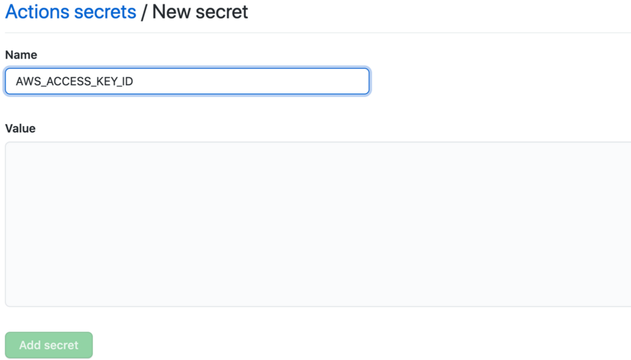Viewport: 631px width, 360px height.
Task: Click the highlighted Name input border
Action: pyautogui.click(x=187, y=69)
